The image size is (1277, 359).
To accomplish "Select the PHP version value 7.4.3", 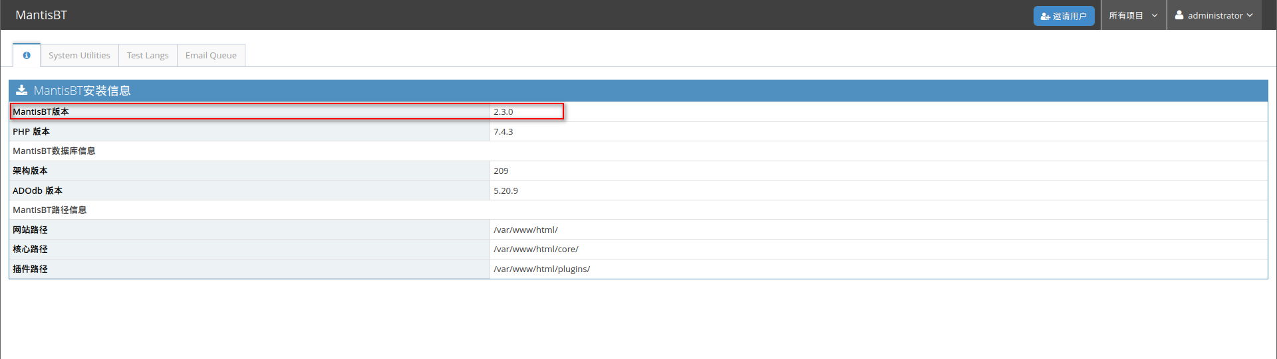I will click(503, 131).
